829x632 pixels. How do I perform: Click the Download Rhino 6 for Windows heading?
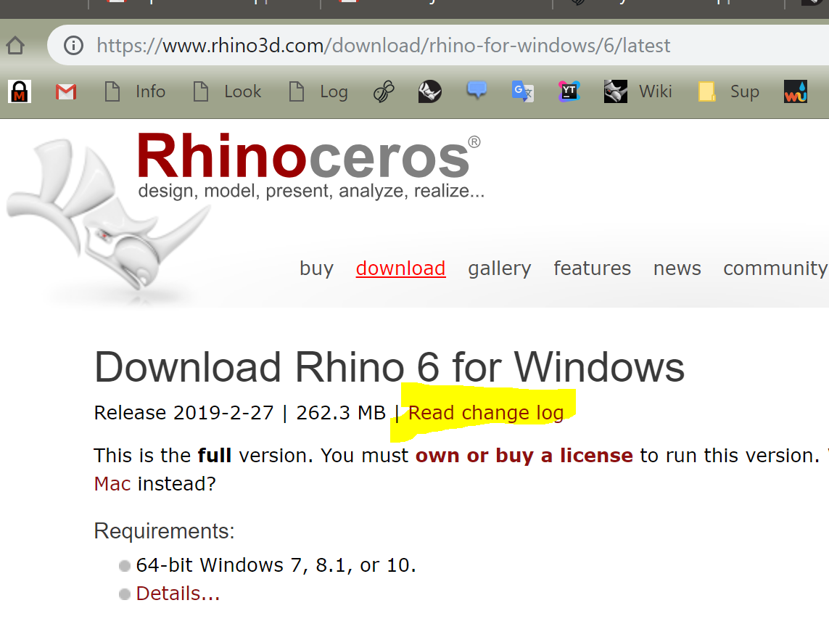coord(389,367)
